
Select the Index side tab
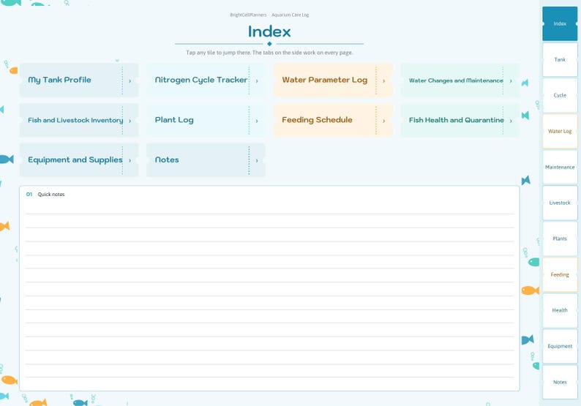pos(560,23)
